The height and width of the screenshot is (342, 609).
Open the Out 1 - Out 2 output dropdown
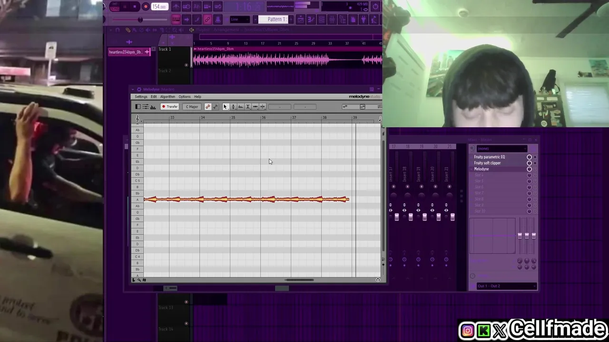[x=506, y=286]
